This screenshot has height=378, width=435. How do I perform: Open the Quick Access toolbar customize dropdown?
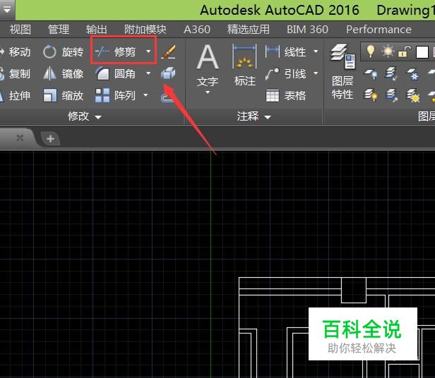pyautogui.click(x=6, y=10)
